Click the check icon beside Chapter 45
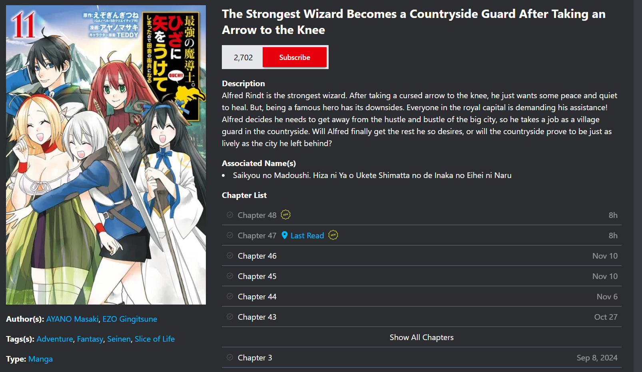This screenshot has width=642, height=372. pyautogui.click(x=230, y=276)
